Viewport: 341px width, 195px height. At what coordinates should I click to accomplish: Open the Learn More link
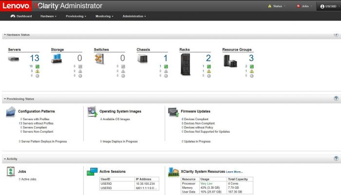point(234,172)
